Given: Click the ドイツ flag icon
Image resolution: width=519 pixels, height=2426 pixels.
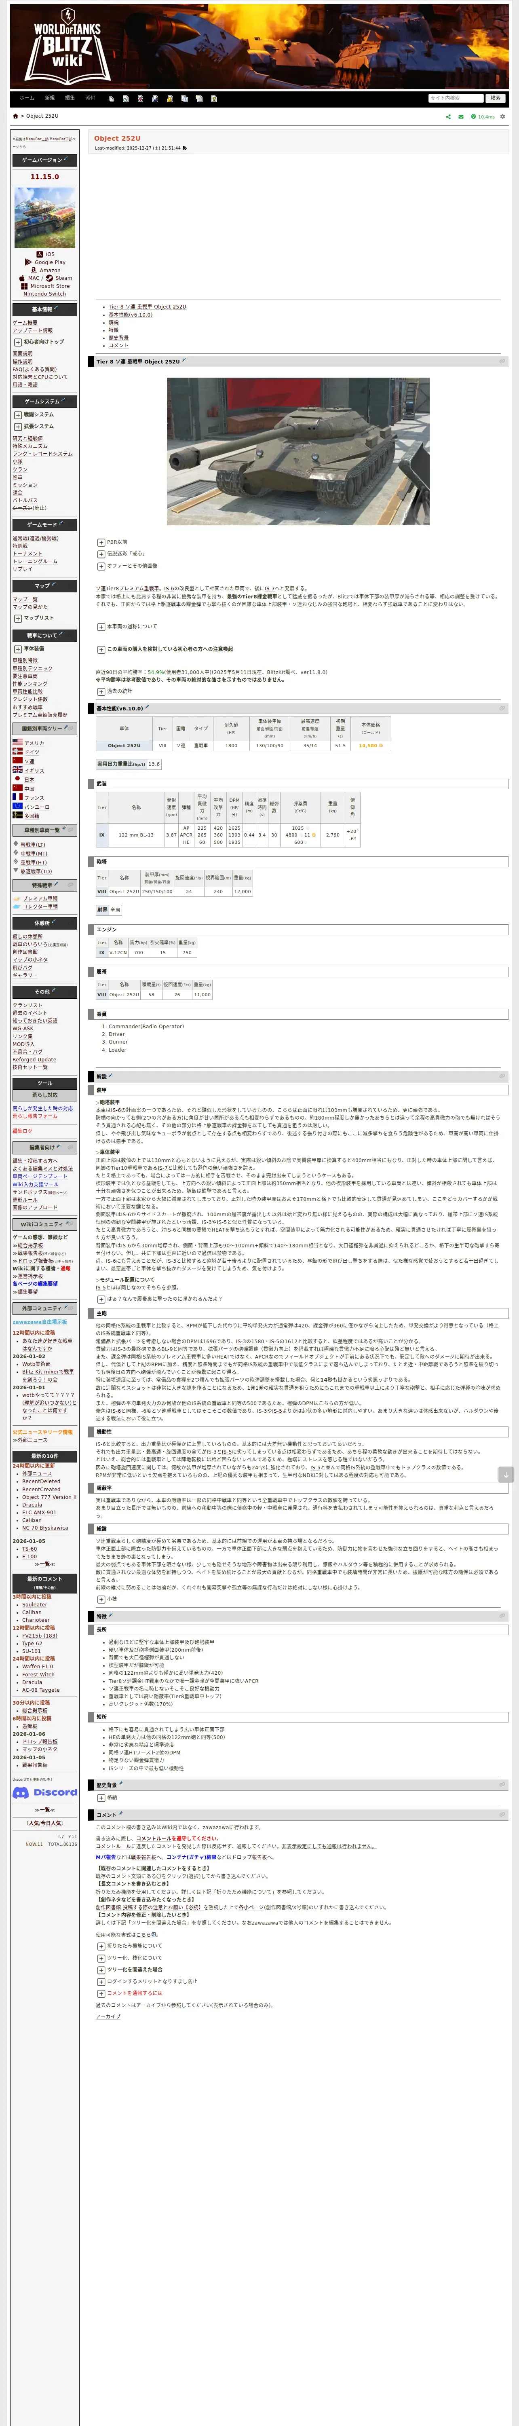Looking at the screenshot, I should tap(17, 752).
